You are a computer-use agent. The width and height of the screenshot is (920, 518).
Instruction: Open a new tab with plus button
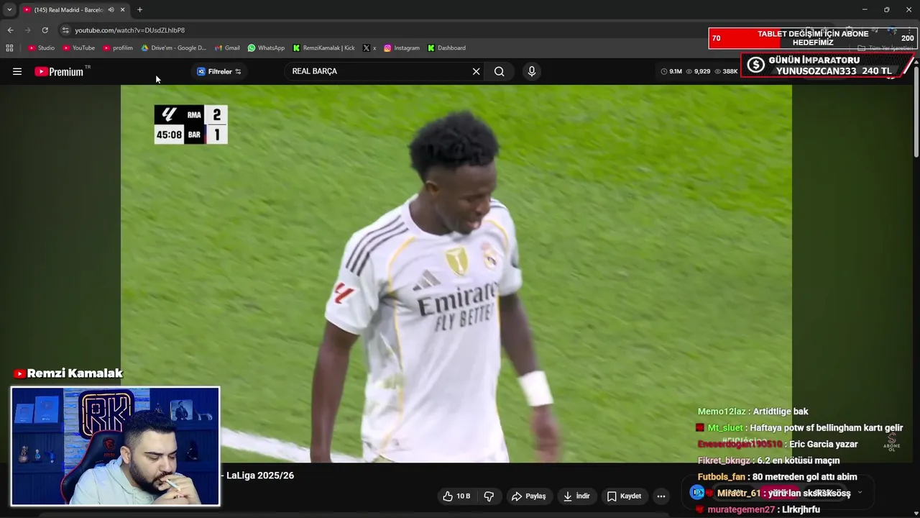tap(139, 10)
